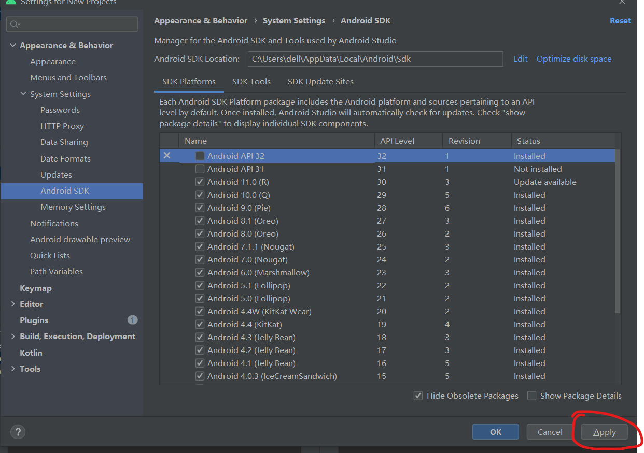Click inside the Android SDK Location field

(x=375, y=59)
